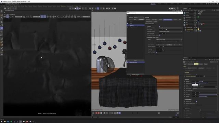This screenshot has width=219, height=123.
Task: Open the search tool in the left toolbar
Action: pos(1,11)
